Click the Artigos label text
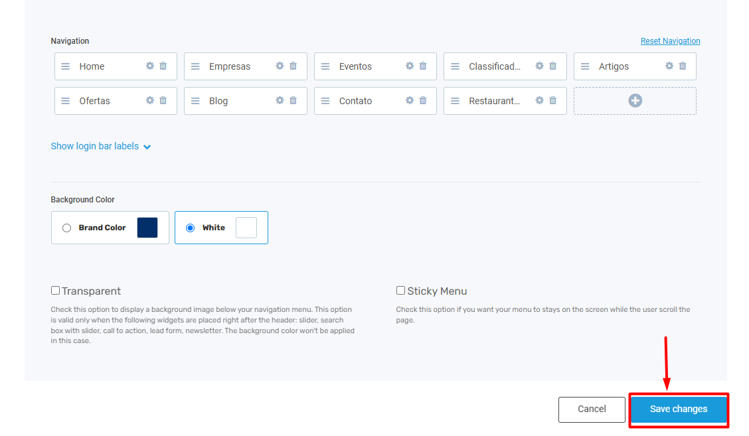749x436 pixels. (614, 66)
